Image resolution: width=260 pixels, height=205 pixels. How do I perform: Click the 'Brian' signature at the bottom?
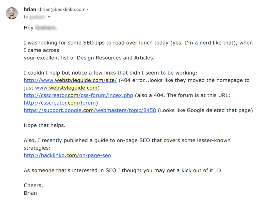(30, 193)
